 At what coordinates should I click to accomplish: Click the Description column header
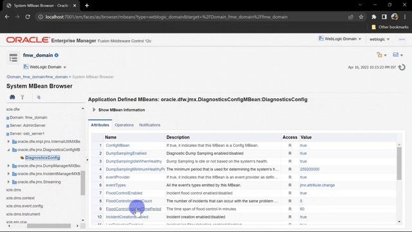[x=178, y=137]
